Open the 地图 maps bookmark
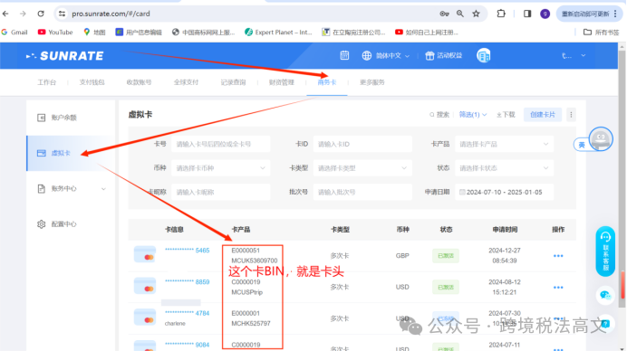The width and height of the screenshot is (627, 351). point(94,33)
